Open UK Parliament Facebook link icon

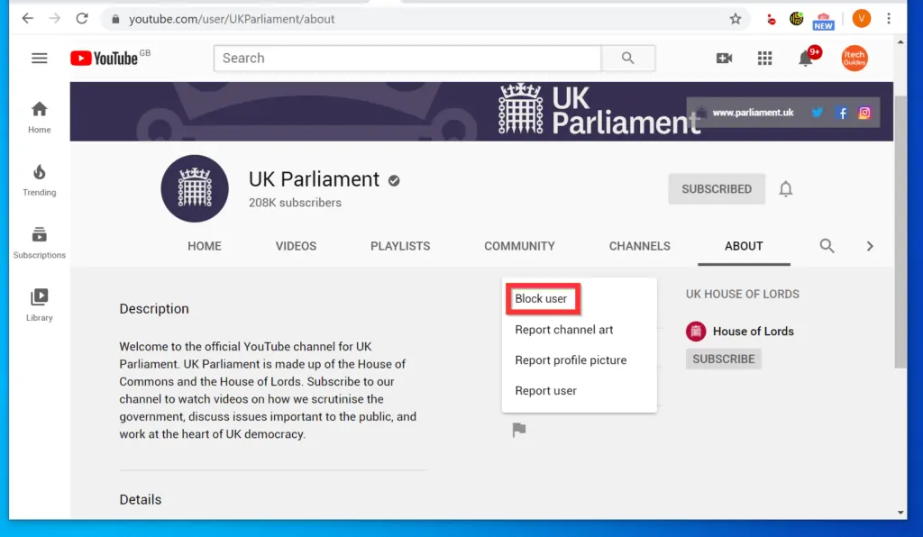tap(843, 113)
